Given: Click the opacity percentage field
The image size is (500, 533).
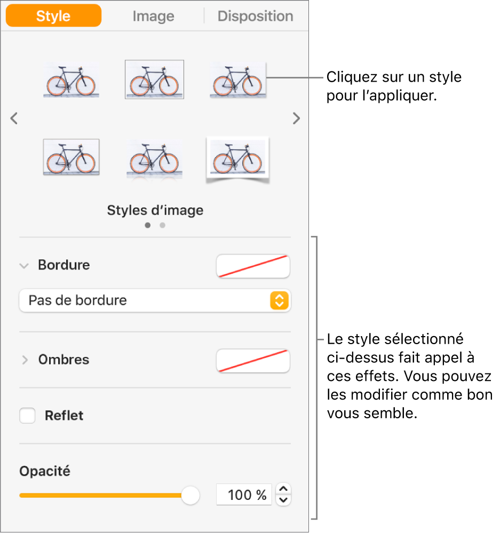Looking at the screenshot, I should coord(244,495).
